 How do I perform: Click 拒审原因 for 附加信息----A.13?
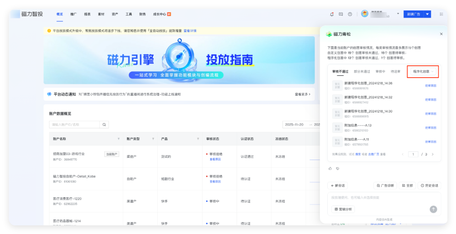coord(431,128)
